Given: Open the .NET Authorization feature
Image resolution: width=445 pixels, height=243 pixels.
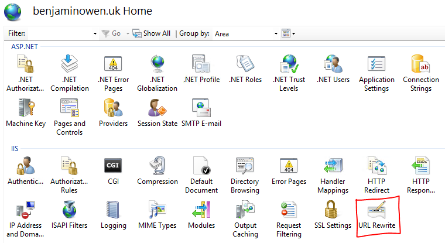Looking at the screenshot, I should (25, 74).
